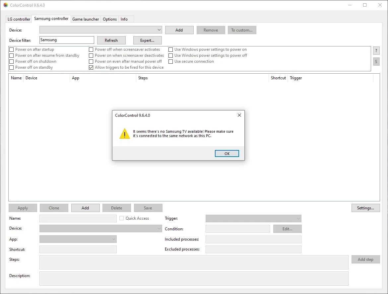Switch to the LG controller tab
Screen dimensions: 388x294
19,19
